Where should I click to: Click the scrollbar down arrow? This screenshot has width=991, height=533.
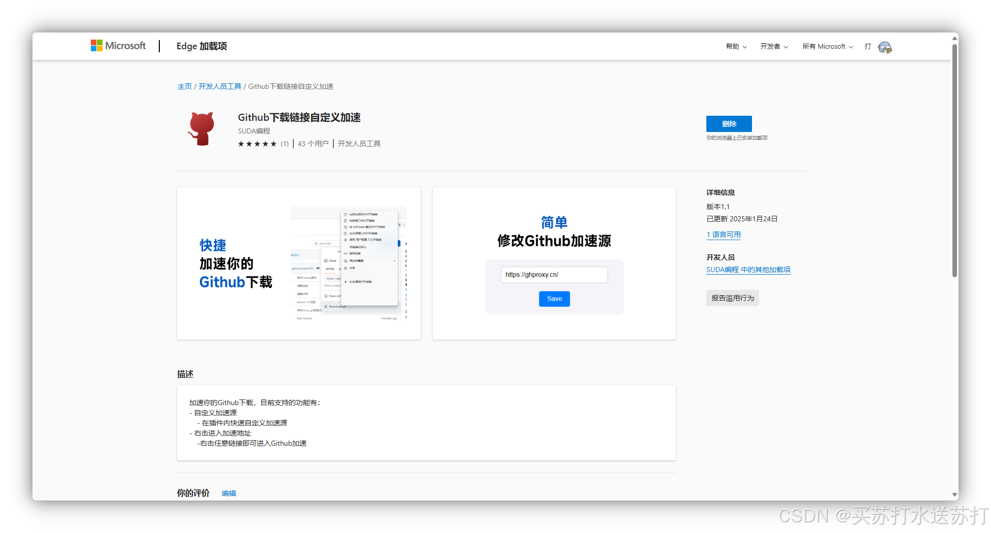tap(954, 494)
